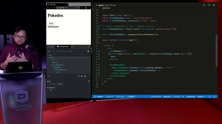The width and height of the screenshot is (222, 124).
Task: Click line number 44 in the gutter
Action: coord(97,54)
